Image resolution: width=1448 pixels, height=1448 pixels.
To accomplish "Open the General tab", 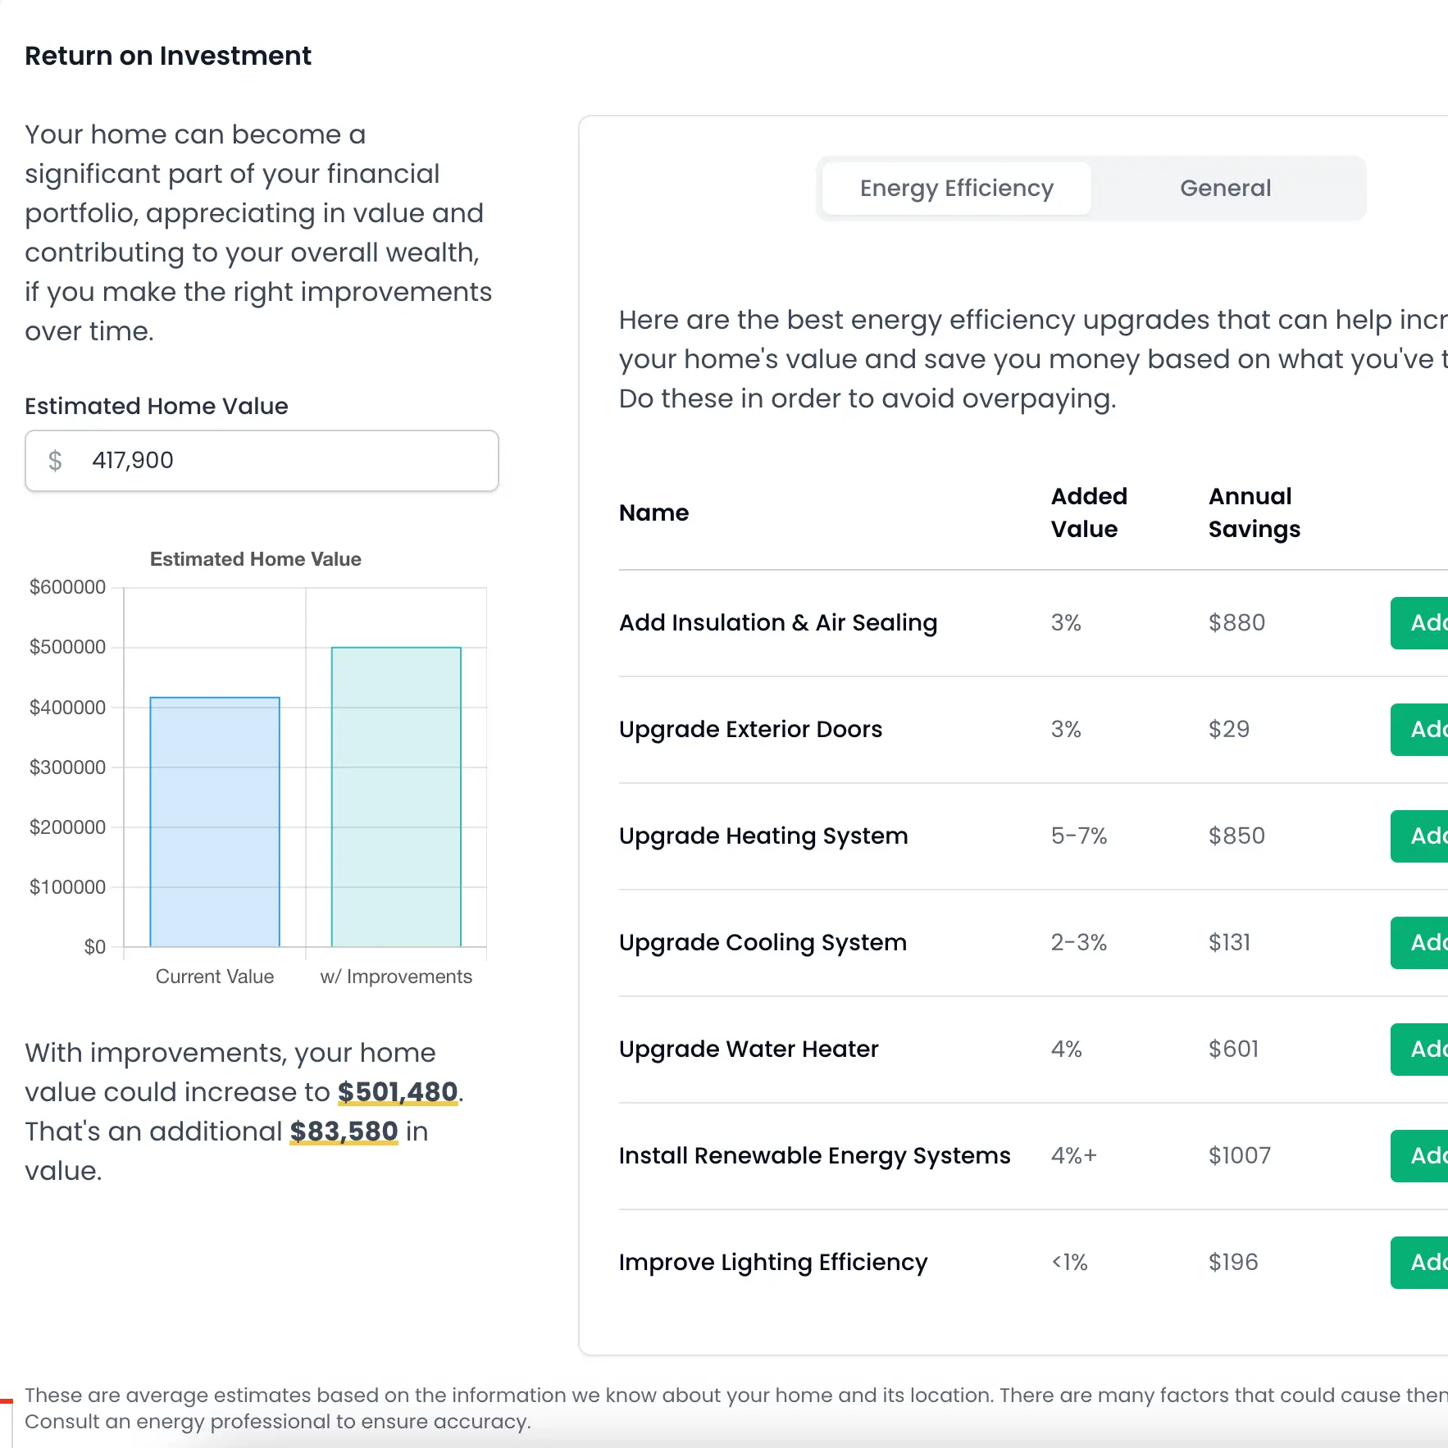I will (1225, 189).
